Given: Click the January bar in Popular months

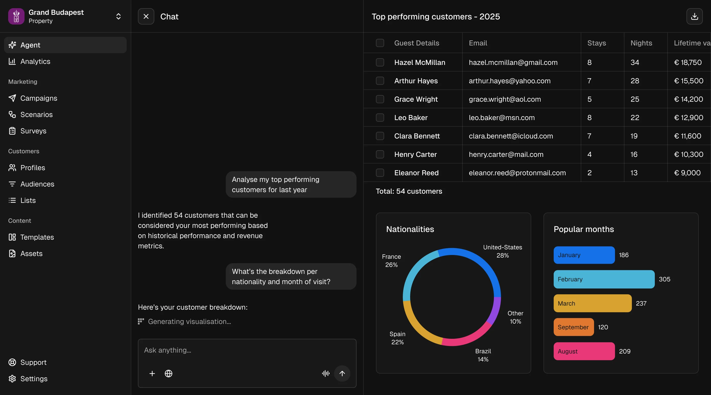Looking at the screenshot, I should (584, 255).
